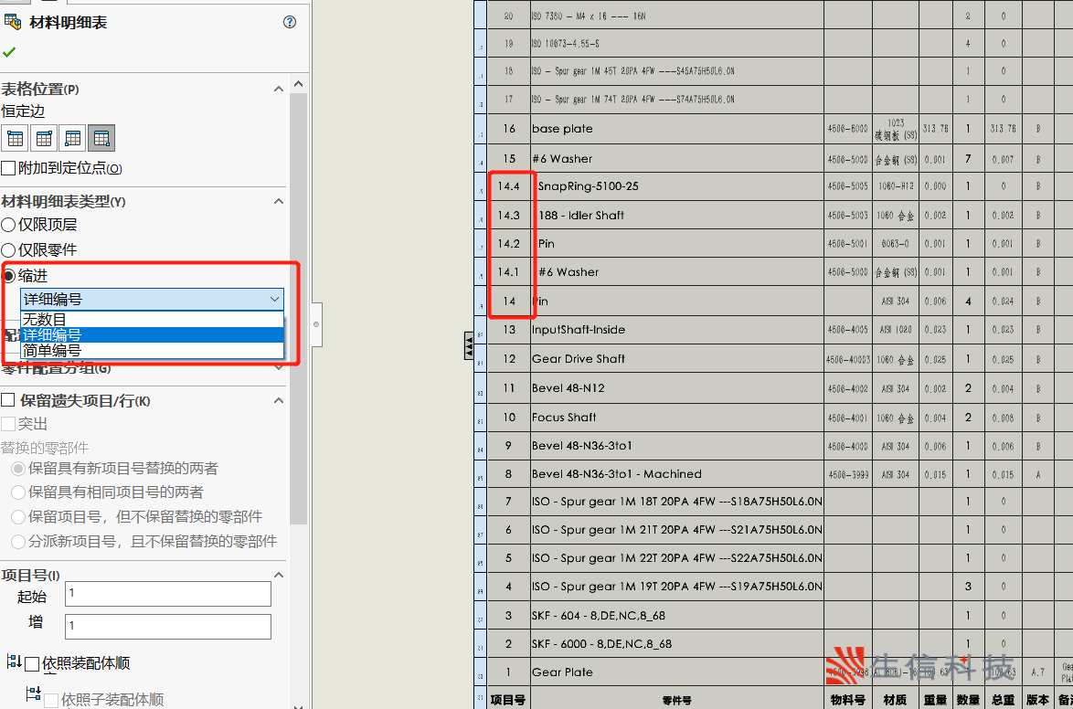Open help for 材料明细表
1073x709 pixels.
(290, 21)
